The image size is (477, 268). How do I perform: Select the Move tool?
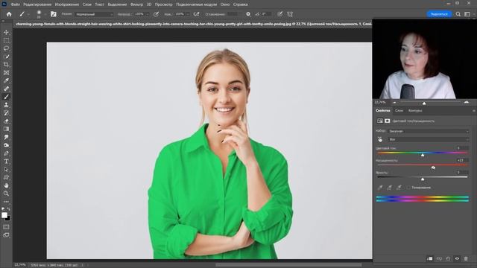pyautogui.click(x=6, y=32)
